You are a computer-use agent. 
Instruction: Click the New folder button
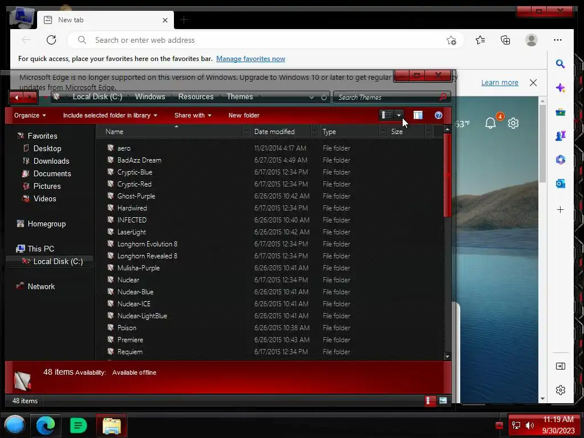pyautogui.click(x=244, y=115)
